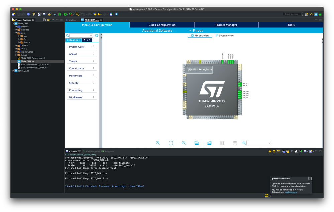Switch to the Debug perspective bug icon
The width and height of the screenshot is (334, 212).
(320, 14)
